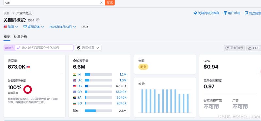This screenshot has height=121, width=261.
Task: Click the IN country link in global volume
Action: pos(79,75)
